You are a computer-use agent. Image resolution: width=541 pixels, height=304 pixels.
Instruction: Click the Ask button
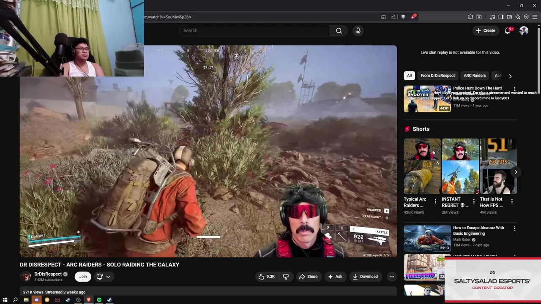[335, 277]
